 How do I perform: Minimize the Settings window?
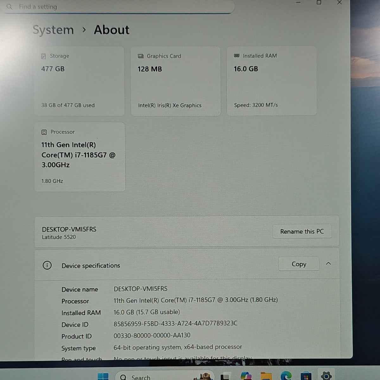pyautogui.click(x=298, y=3)
